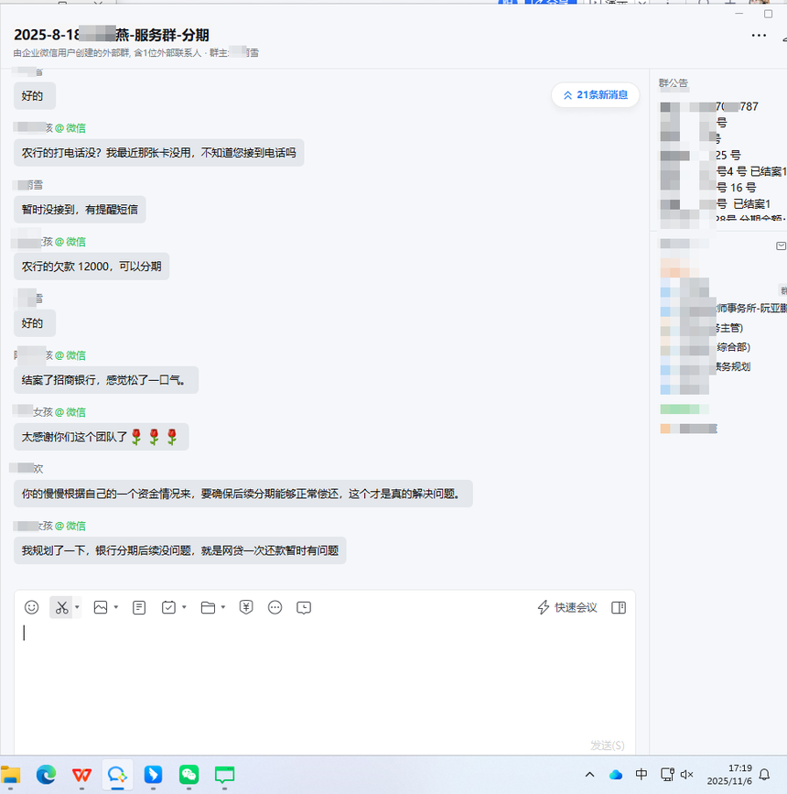Image resolution: width=787 pixels, height=794 pixels.
Task: Expand the schedule icon dropdown arrow
Action: pyautogui.click(x=184, y=607)
